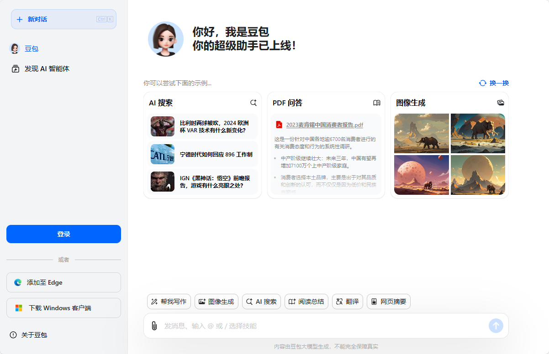
Task: Start a new chat with 新对话
Action: (63, 19)
